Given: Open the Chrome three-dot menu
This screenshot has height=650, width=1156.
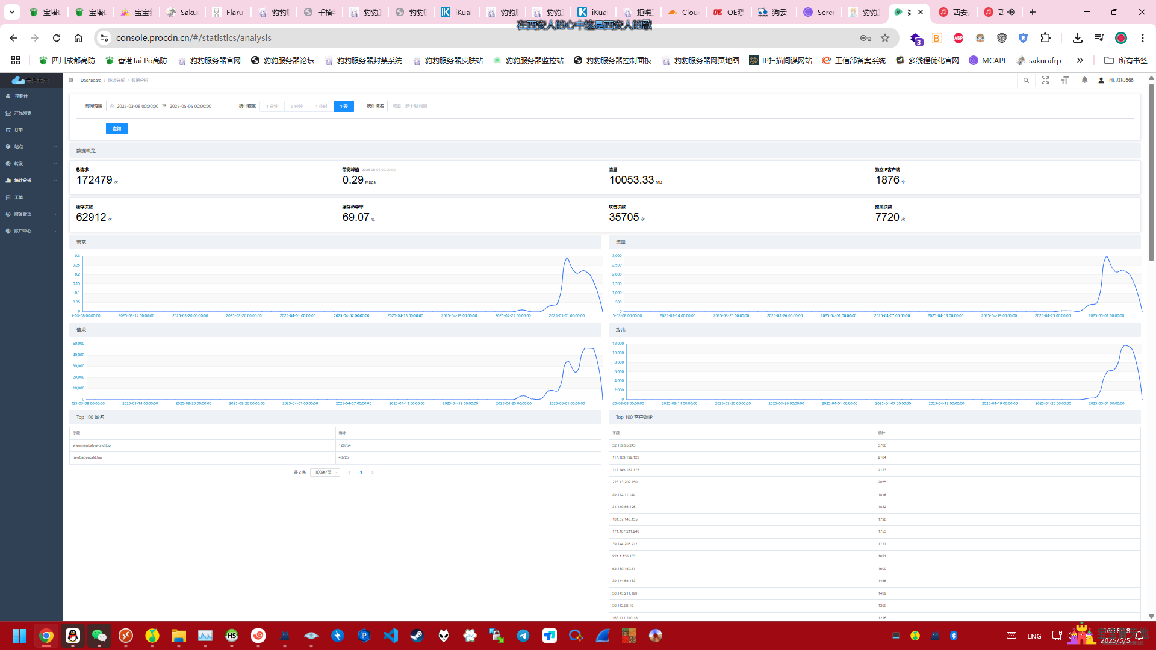Looking at the screenshot, I should tap(1143, 38).
